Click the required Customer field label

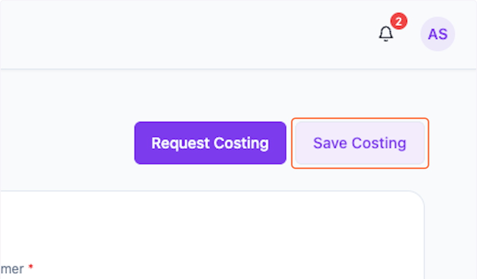click(13, 269)
